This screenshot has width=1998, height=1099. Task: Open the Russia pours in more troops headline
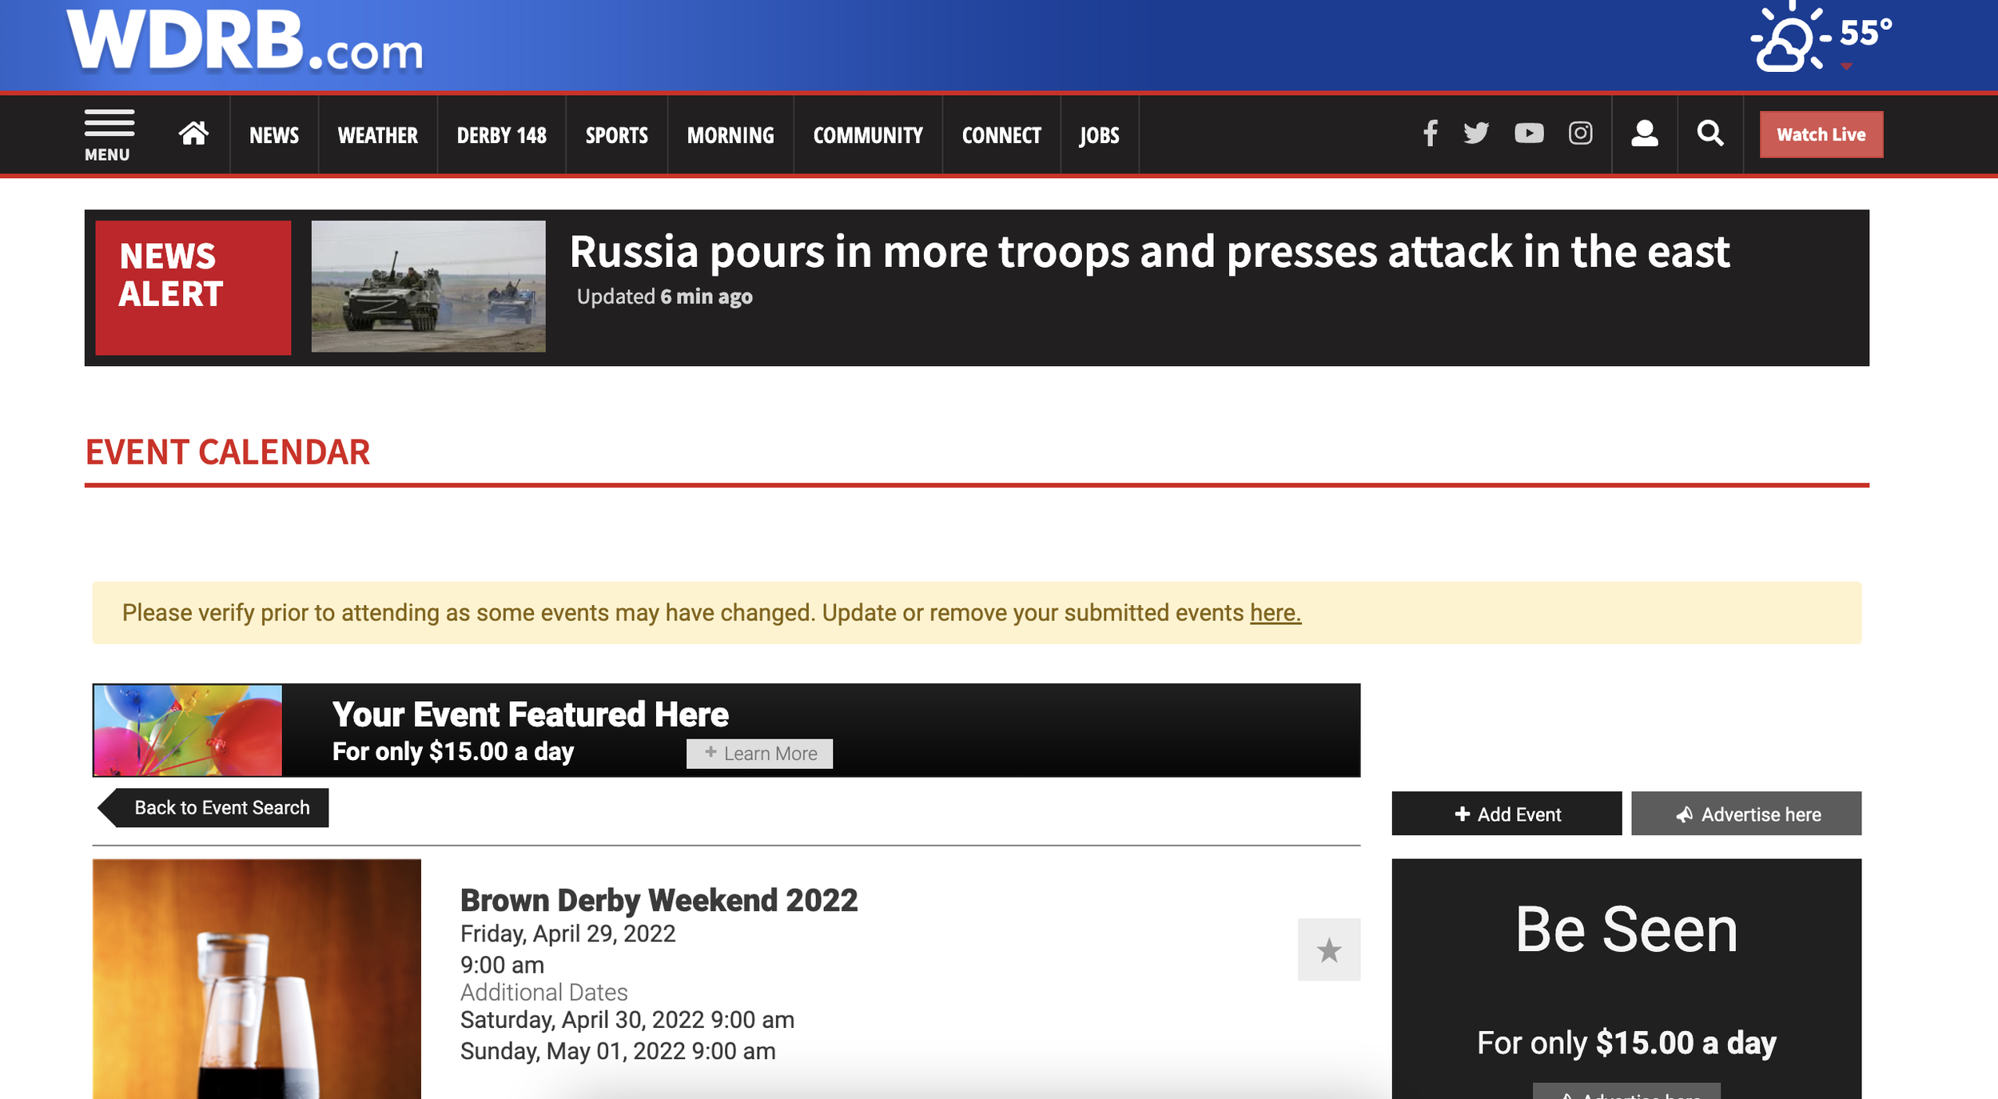(1149, 252)
